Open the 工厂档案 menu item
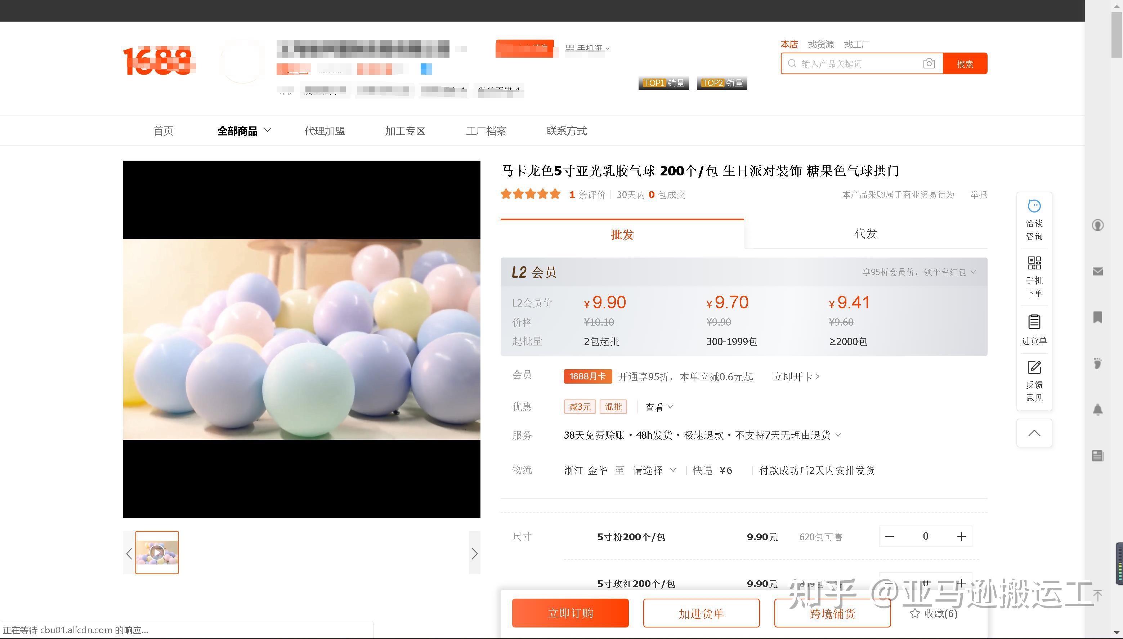The height and width of the screenshot is (639, 1123). click(486, 131)
